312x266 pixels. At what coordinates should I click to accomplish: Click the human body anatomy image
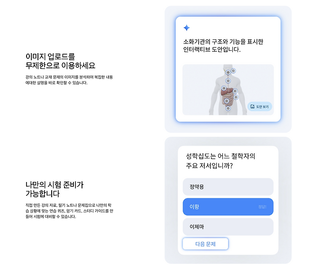[228, 90]
